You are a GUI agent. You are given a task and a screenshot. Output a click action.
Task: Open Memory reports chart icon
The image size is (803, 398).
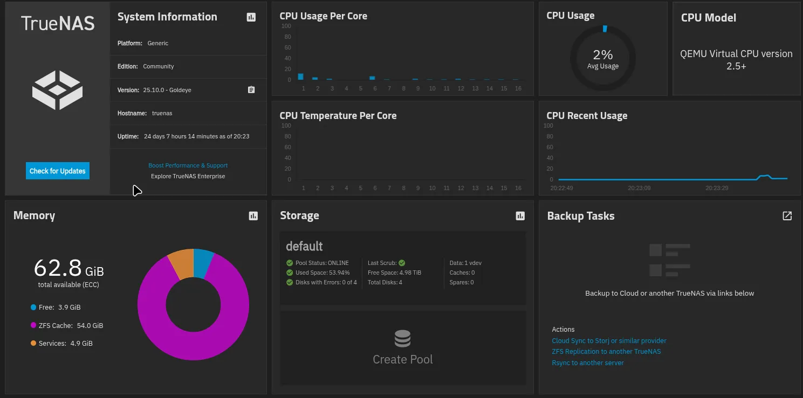[x=253, y=216]
